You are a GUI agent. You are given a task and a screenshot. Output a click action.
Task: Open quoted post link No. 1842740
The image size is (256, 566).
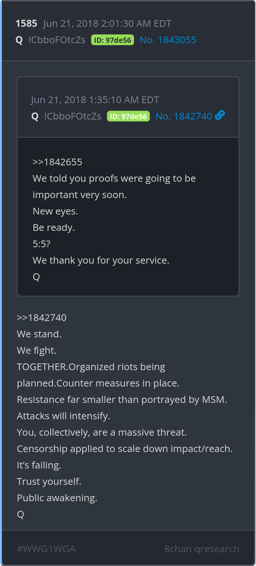click(x=183, y=116)
